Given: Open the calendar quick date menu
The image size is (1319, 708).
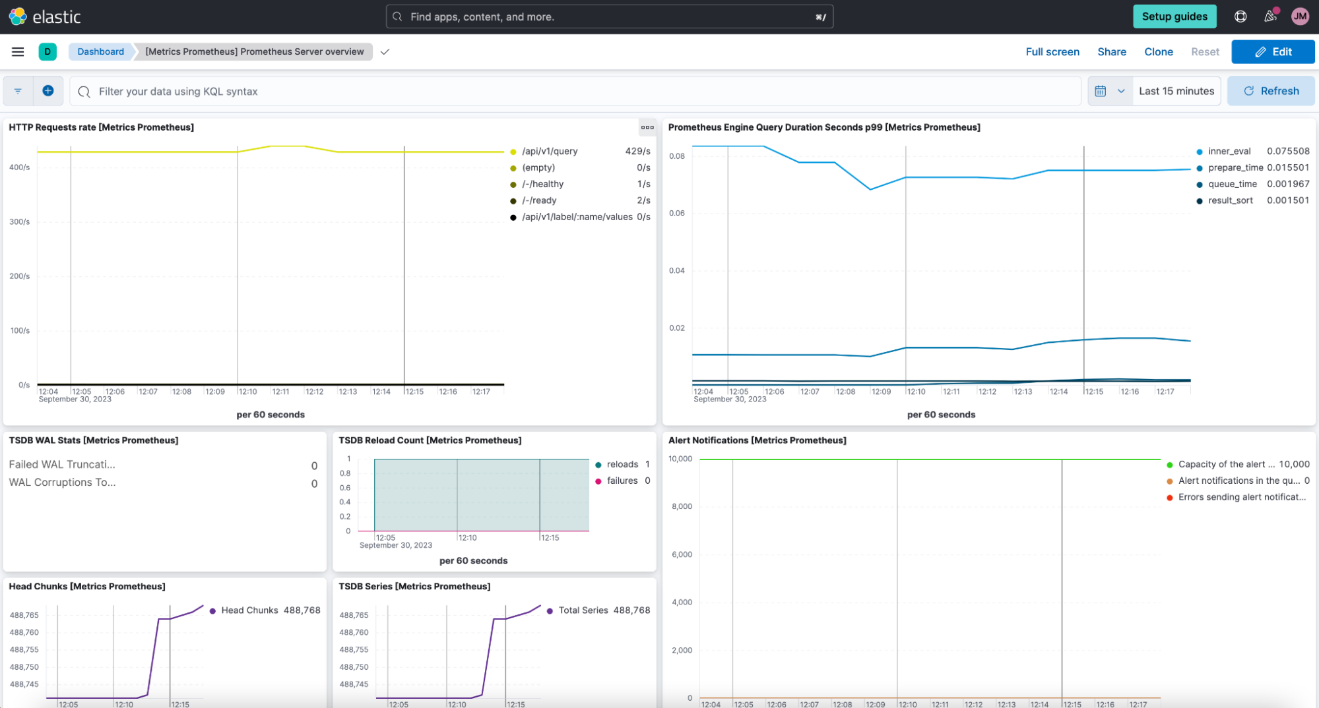Looking at the screenshot, I should pyautogui.click(x=1109, y=91).
